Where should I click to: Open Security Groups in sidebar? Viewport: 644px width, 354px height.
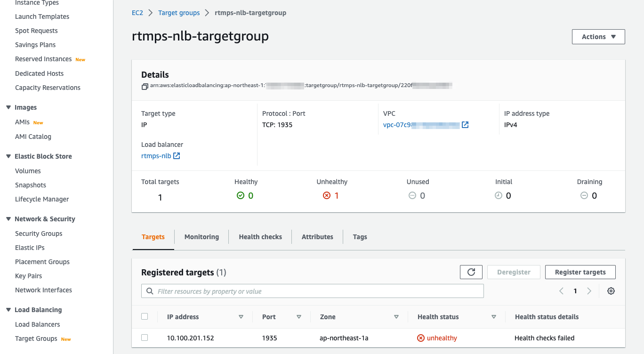coord(39,233)
